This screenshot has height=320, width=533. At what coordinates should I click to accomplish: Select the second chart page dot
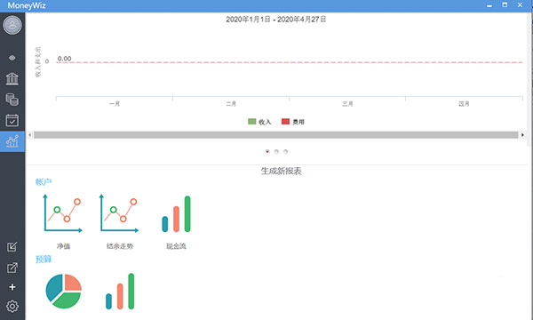pyautogui.click(x=276, y=151)
